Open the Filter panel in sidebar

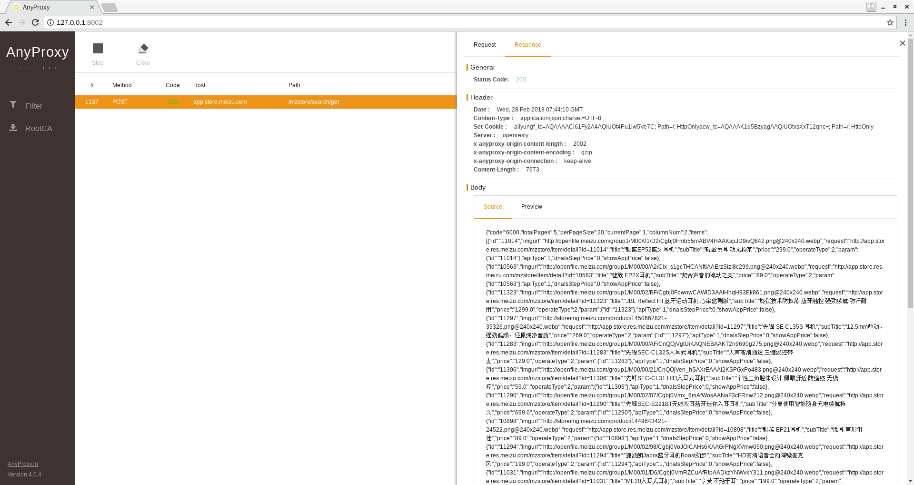(x=27, y=106)
